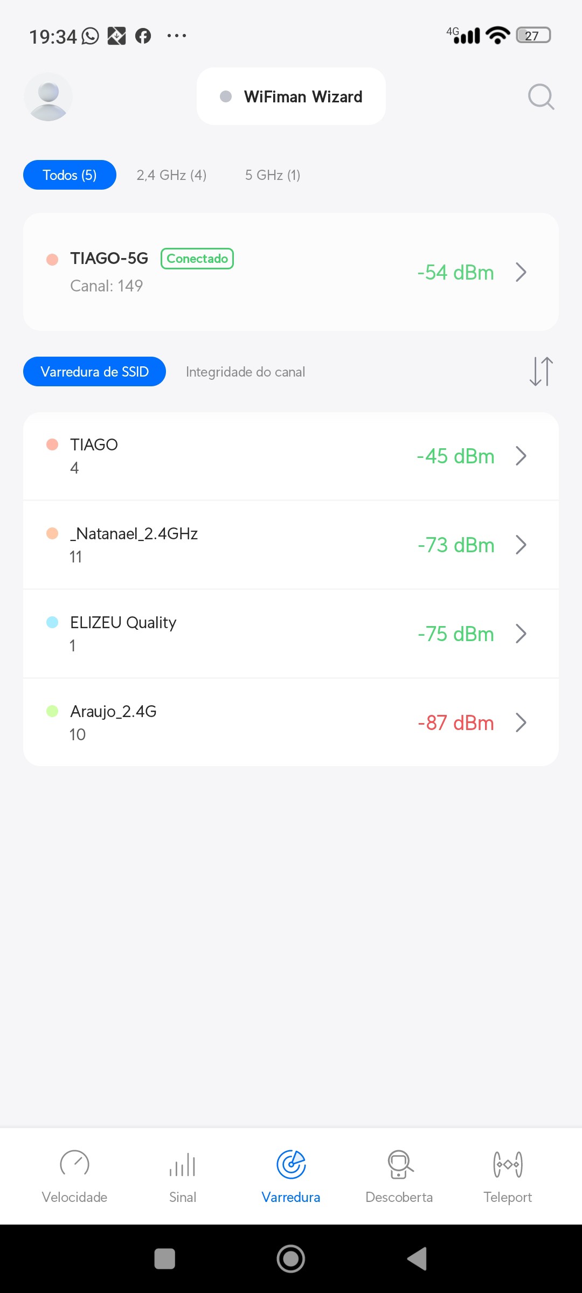582x1293 pixels.
Task: Tap the search magnifier icon
Action: (541, 97)
